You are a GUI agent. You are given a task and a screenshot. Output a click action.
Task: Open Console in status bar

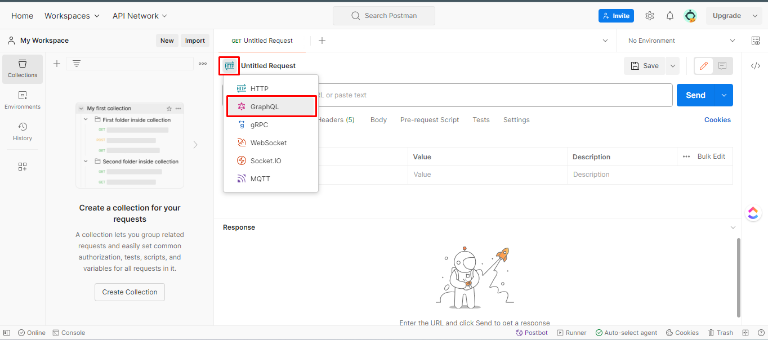click(68, 333)
